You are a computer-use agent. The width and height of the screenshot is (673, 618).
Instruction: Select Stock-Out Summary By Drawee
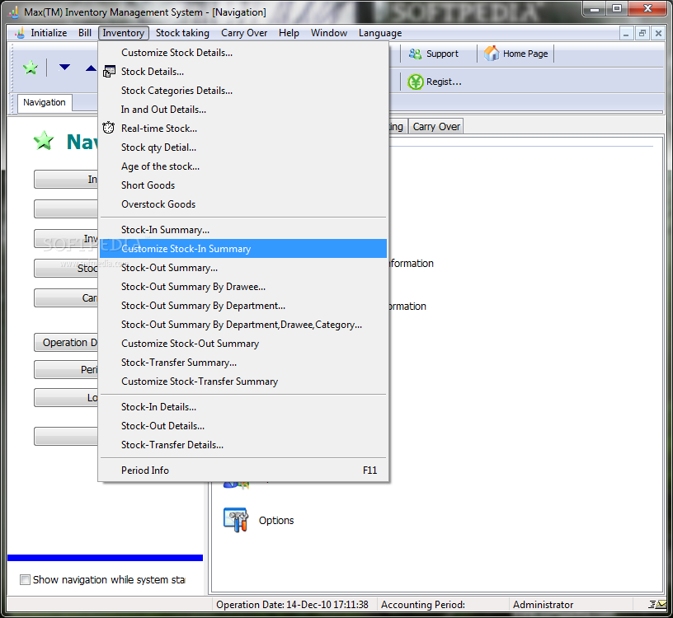point(243,287)
